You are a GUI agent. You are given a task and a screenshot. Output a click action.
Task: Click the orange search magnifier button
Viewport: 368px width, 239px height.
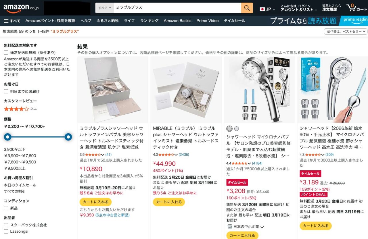coord(247,8)
